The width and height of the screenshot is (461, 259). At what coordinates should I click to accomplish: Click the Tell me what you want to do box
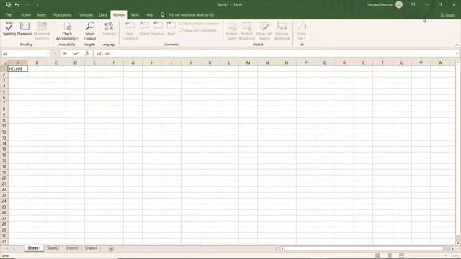190,14
